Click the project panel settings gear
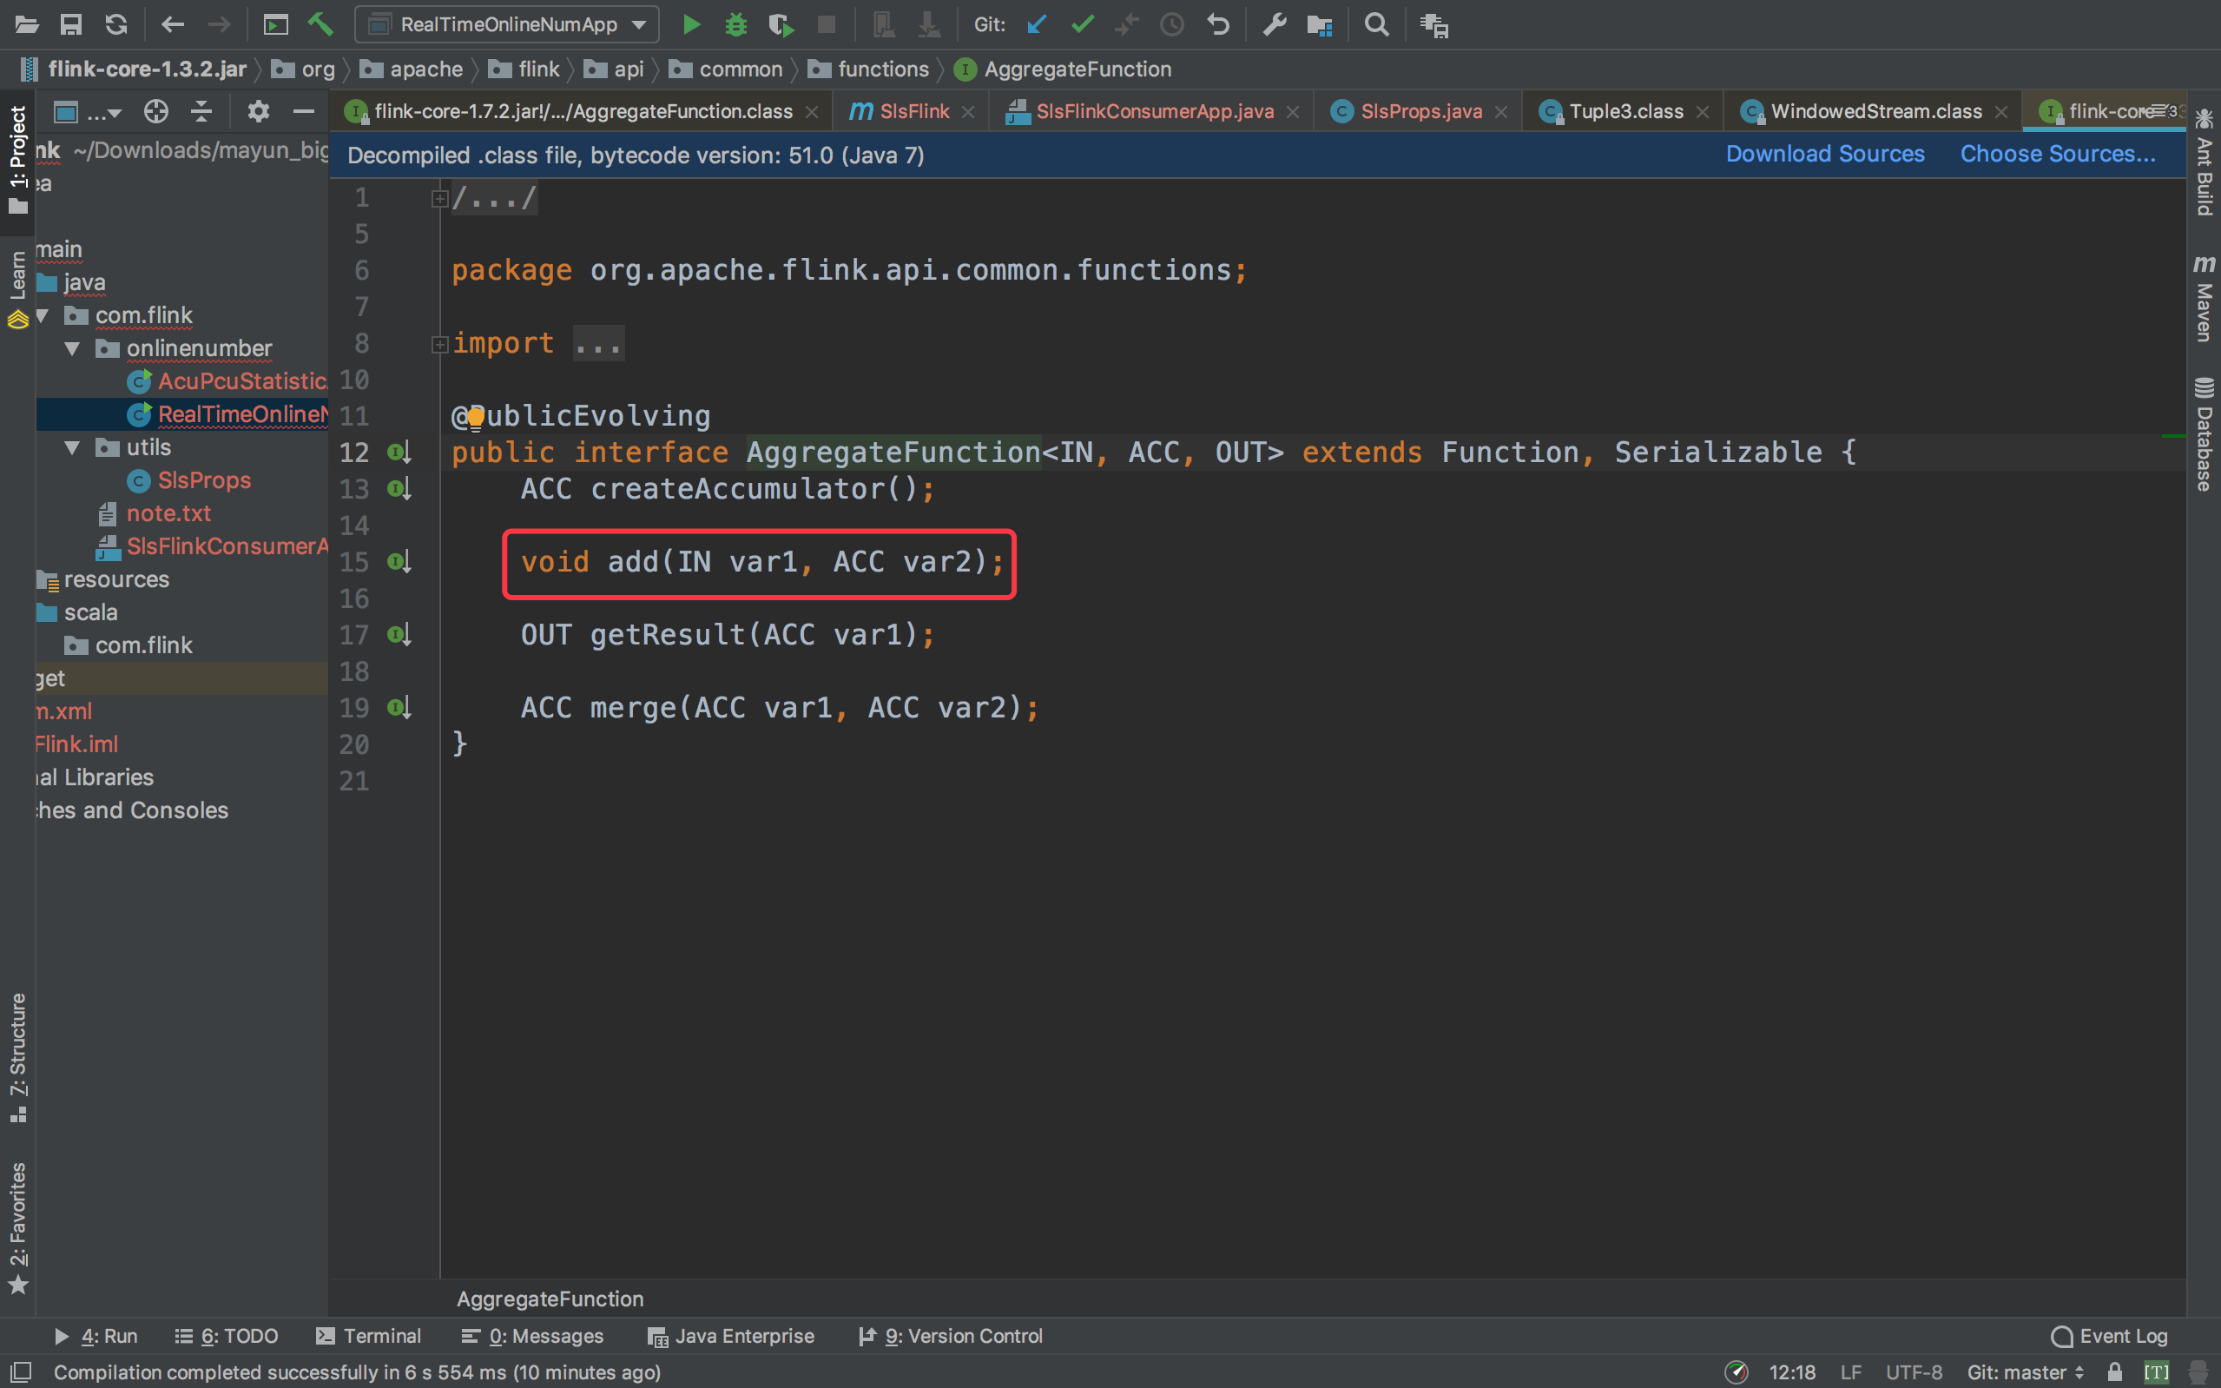The height and width of the screenshot is (1388, 2221). tap(259, 112)
